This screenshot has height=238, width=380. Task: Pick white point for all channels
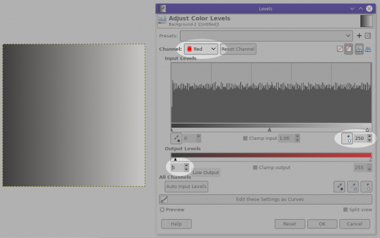coord(367,187)
